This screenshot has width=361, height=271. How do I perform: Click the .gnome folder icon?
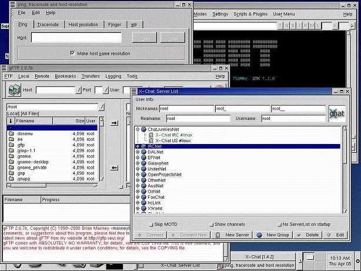coord(12,156)
